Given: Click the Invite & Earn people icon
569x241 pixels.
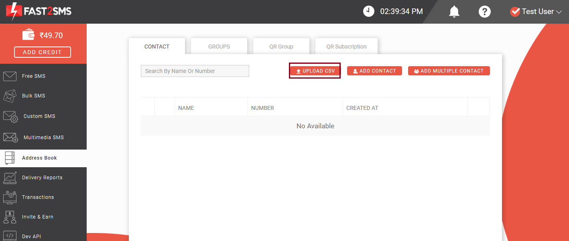Looking at the screenshot, I should click(x=10, y=217).
